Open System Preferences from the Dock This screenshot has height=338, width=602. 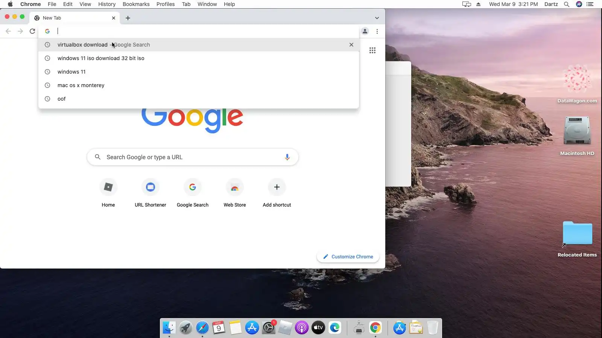(269, 328)
